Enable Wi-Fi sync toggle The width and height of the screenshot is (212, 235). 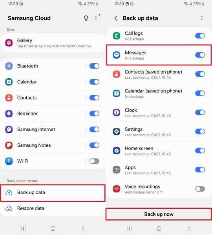tap(94, 161)
